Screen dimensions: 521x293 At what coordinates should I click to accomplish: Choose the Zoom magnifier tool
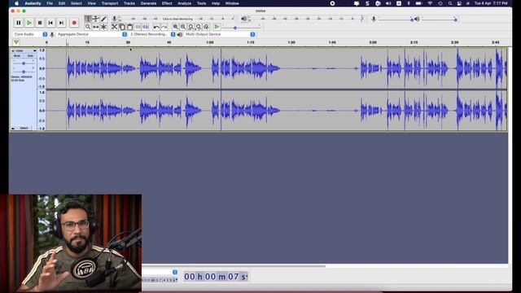[88, 27]
